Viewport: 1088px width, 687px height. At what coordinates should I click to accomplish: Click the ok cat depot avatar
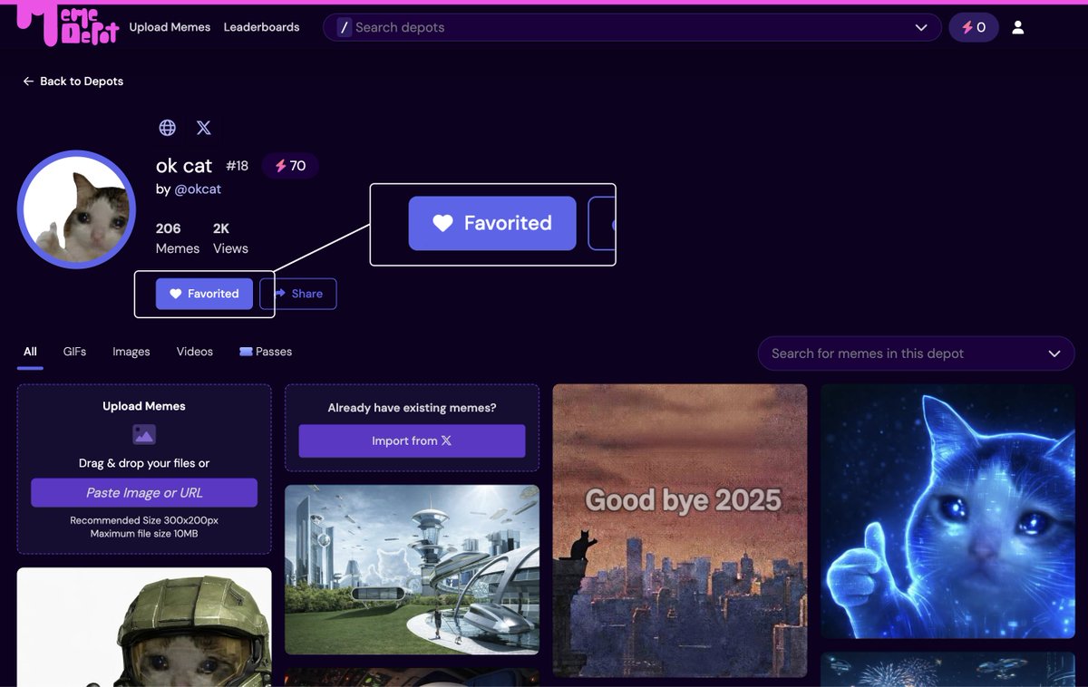pos(76,209)
